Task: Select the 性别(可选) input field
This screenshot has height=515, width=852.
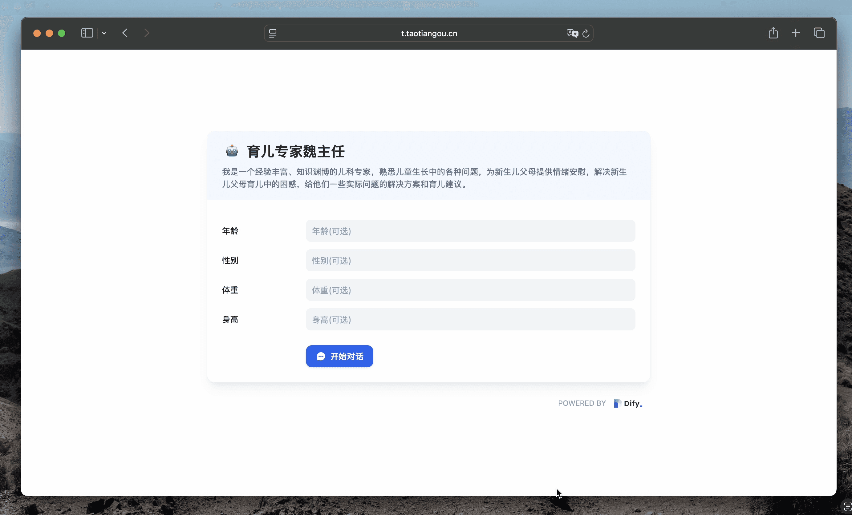Action: click(470, 261)
